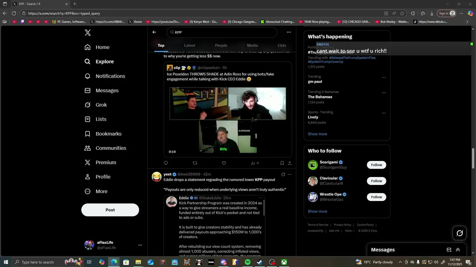Open Notifications in the sidebar
The image size is (476, 267).
tap(105, 76)
